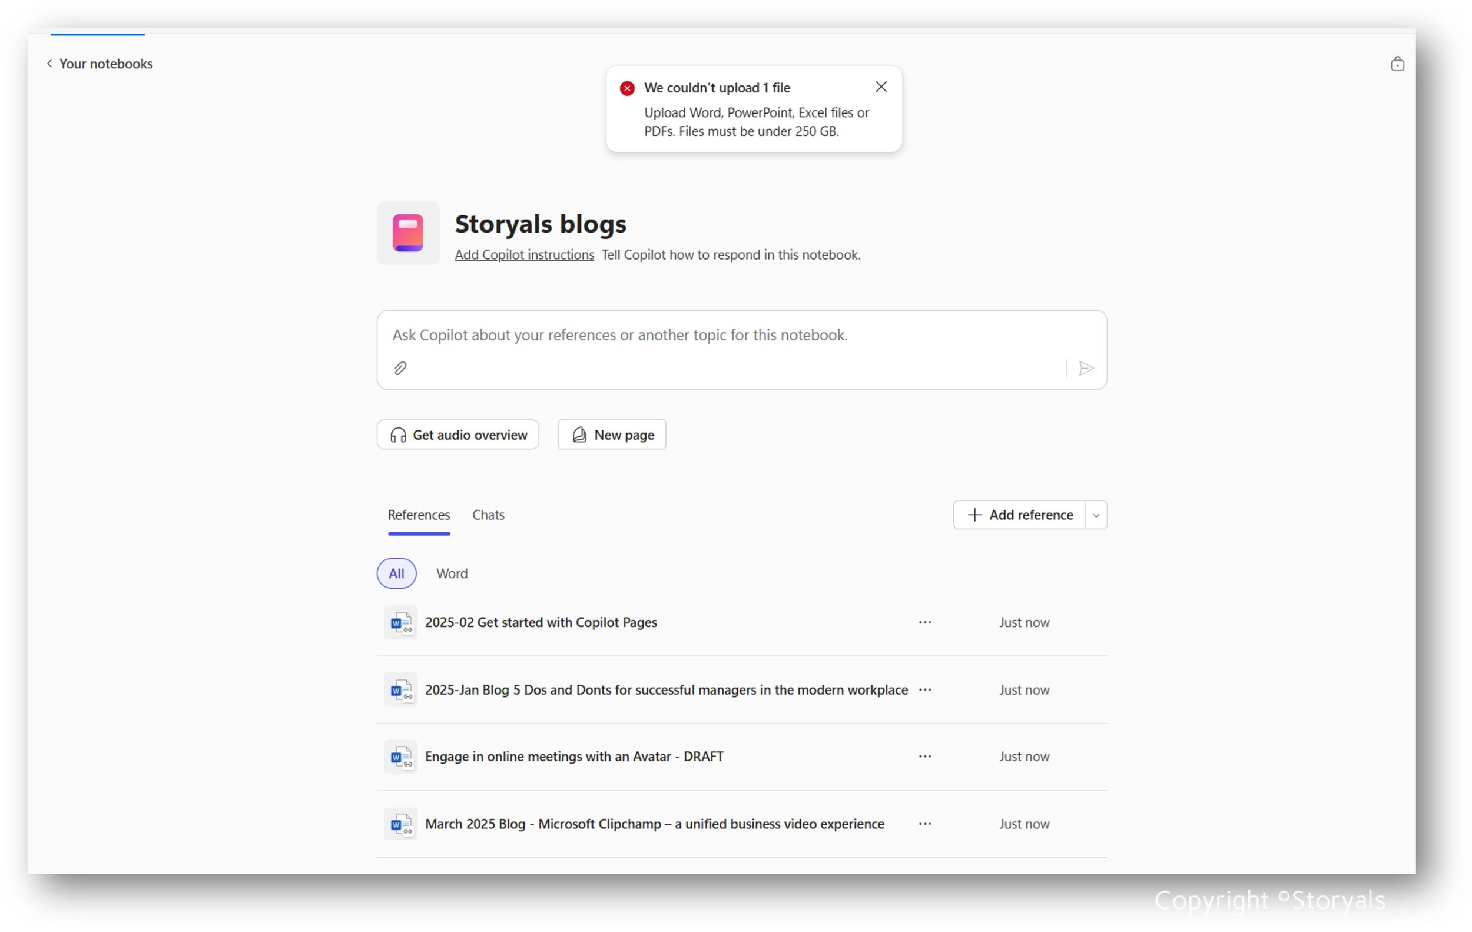Screen dimensions: 1472x932
Task: Click the send prompt arrow icon
Action: tap(1086, 368)
